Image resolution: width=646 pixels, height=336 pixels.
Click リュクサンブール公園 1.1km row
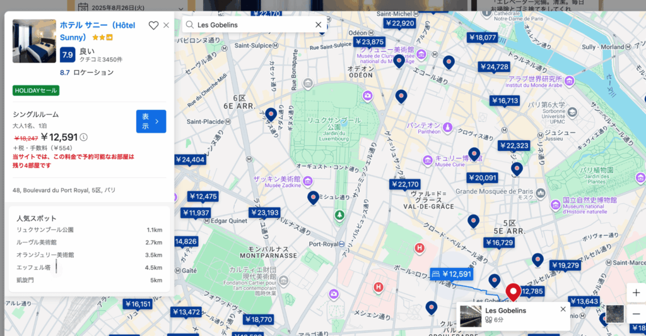click(x=90, y=230)
